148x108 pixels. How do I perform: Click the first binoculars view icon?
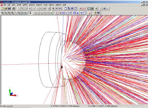pos(22,13)
